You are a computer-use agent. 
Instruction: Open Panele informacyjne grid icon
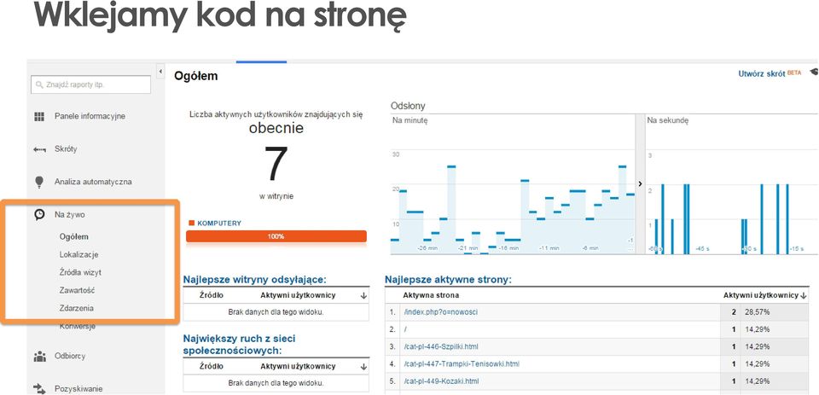coord(39,117)
